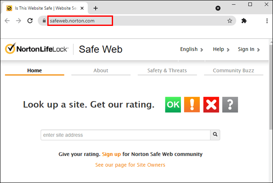
Task: Go to the Community Buzz tab
Action: [x=234, y=71]
